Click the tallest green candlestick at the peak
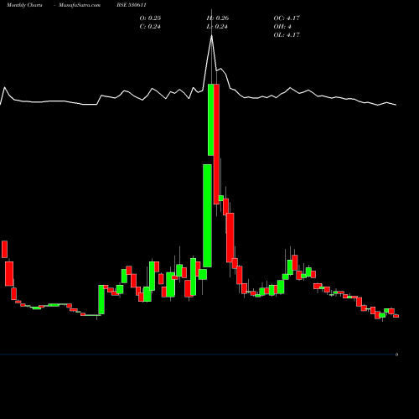This screenshot has width=419, height=419. point(211,120)
